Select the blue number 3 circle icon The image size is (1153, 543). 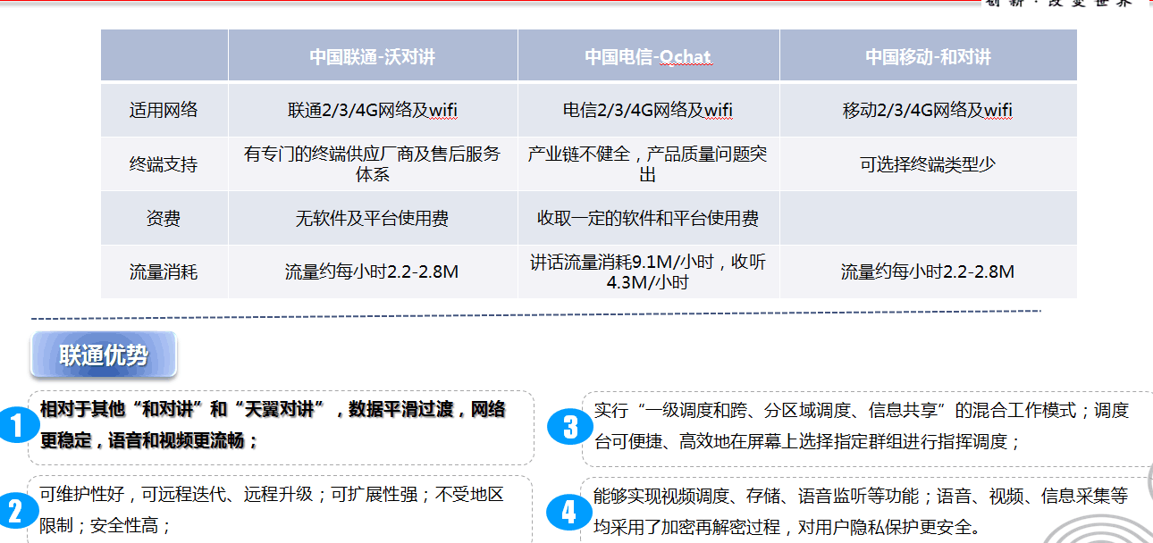[x=570, y=428]
